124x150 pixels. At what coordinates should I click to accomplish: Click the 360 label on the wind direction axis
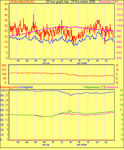(4, 66)
